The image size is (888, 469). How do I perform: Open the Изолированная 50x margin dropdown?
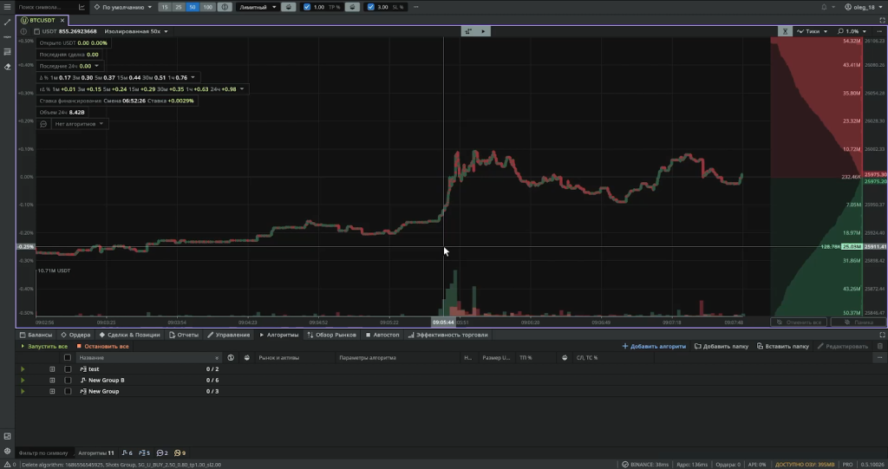tap(136, 31)
